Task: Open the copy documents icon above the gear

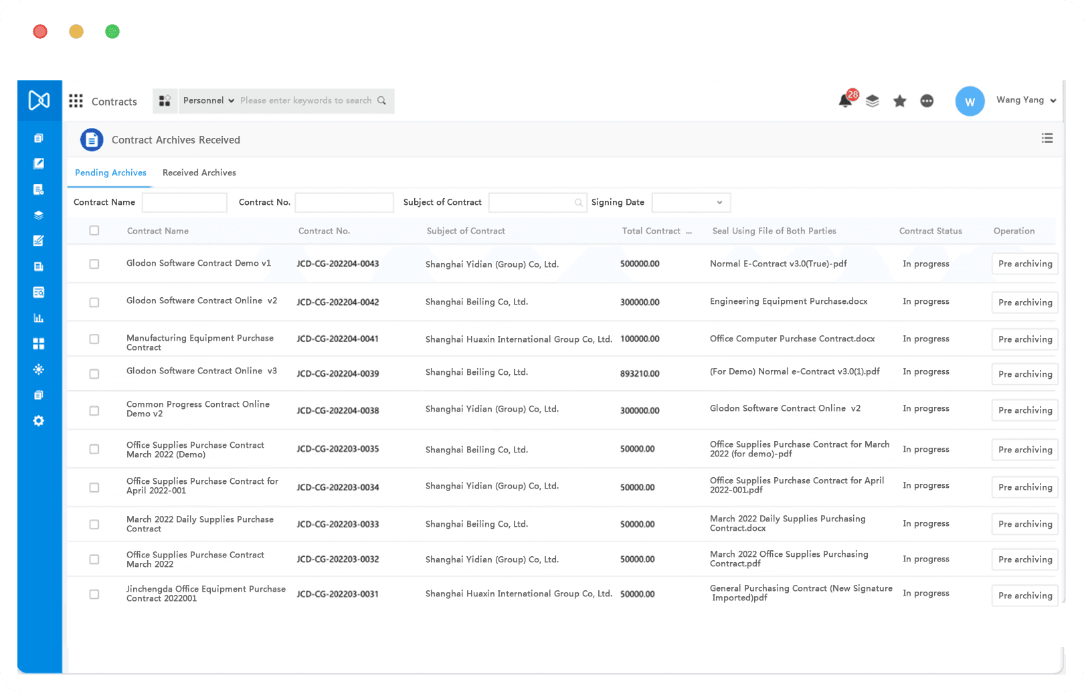Action: click(39, 395)
